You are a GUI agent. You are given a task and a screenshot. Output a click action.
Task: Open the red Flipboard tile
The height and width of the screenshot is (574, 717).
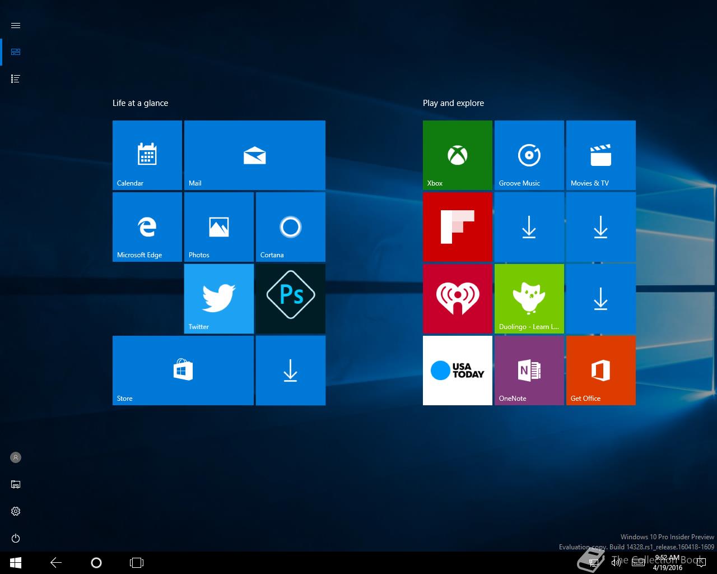pos(458,227)
